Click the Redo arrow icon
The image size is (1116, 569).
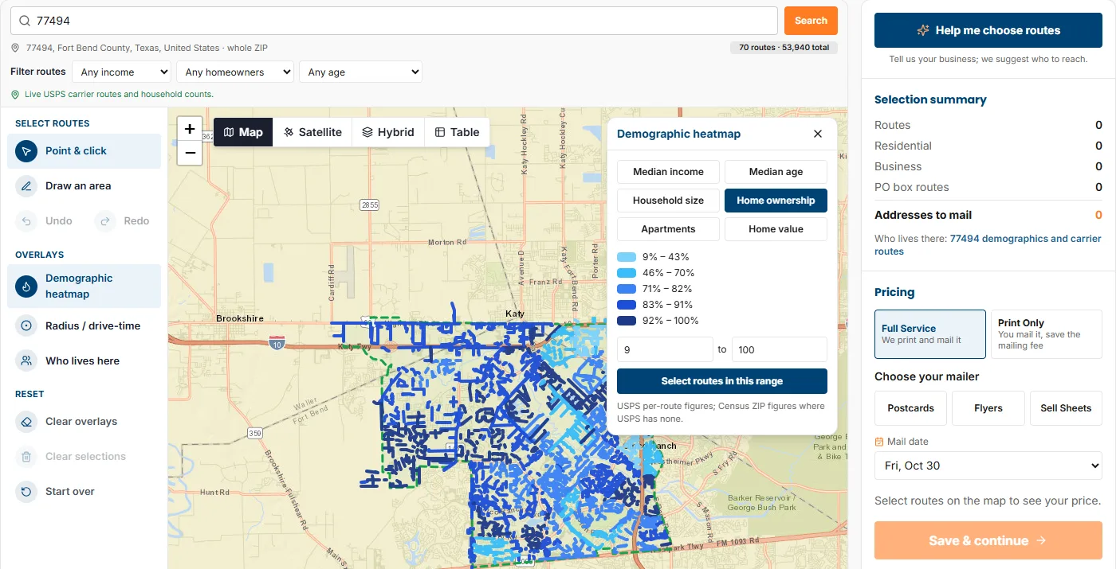point(105,221)
